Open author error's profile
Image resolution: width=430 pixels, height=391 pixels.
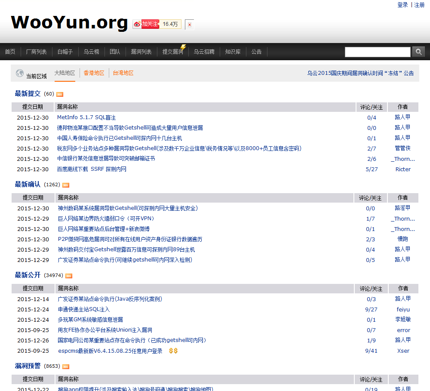tap(403, 330)
